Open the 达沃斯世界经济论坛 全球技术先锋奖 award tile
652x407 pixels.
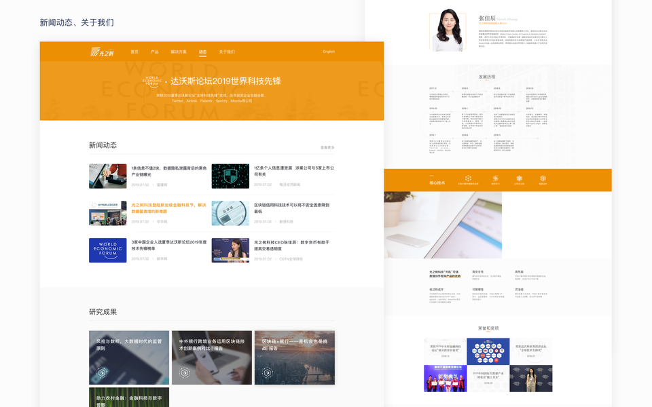(531, 351)
